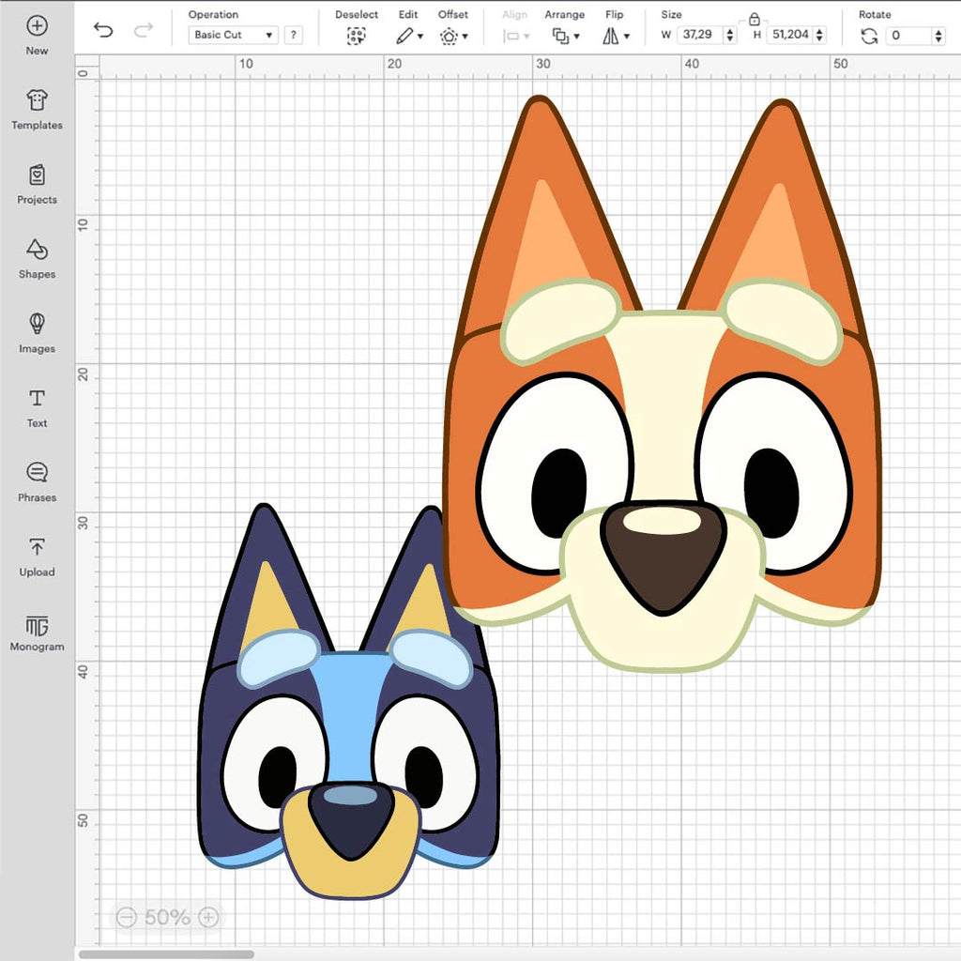The image size is (961, 961).
Task: Expand the Operation Basic Cut dropdown
Action: (x=233, y=35)
